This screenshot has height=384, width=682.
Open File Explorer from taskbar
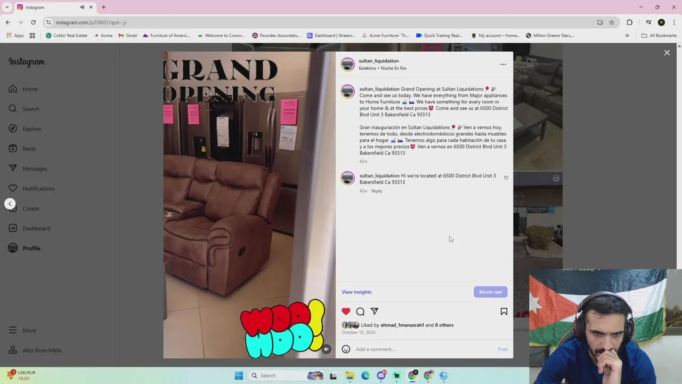(350, 375)
